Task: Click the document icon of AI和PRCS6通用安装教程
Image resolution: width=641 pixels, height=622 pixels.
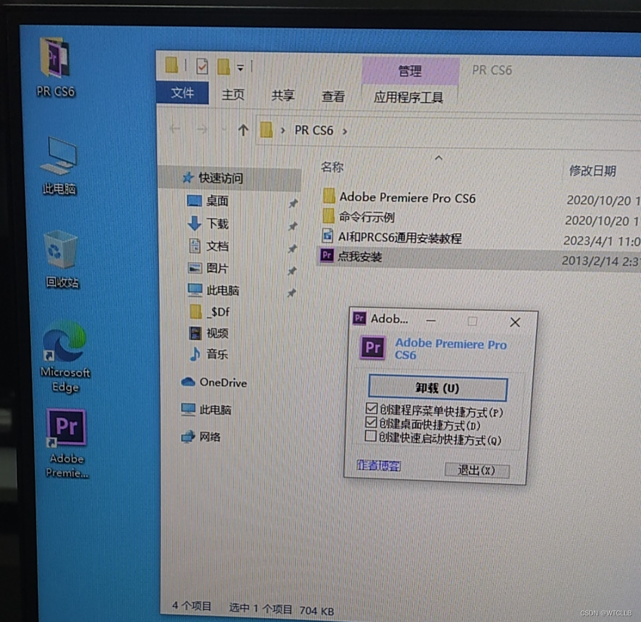Action: pos(328,235)
